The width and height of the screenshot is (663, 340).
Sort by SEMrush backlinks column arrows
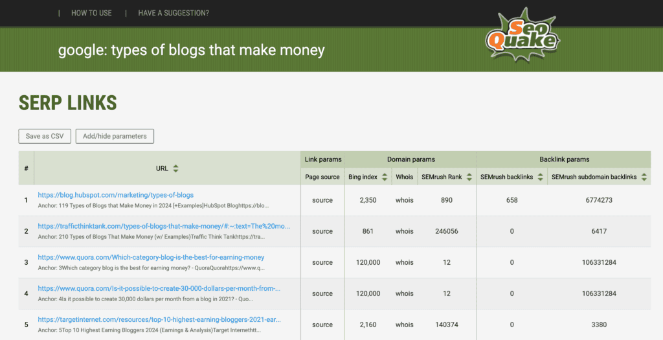point(540,177)
